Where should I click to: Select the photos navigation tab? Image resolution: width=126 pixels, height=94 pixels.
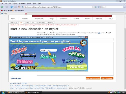(87, 19)
